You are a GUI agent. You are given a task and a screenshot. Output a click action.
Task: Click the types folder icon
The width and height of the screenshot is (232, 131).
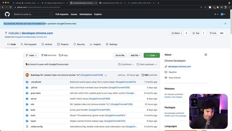click(x=27, y=121)
